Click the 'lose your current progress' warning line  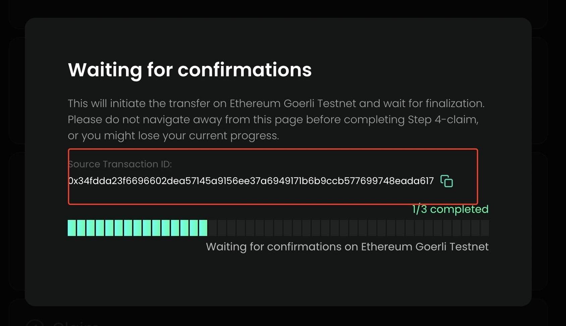[x=173, y=136]
